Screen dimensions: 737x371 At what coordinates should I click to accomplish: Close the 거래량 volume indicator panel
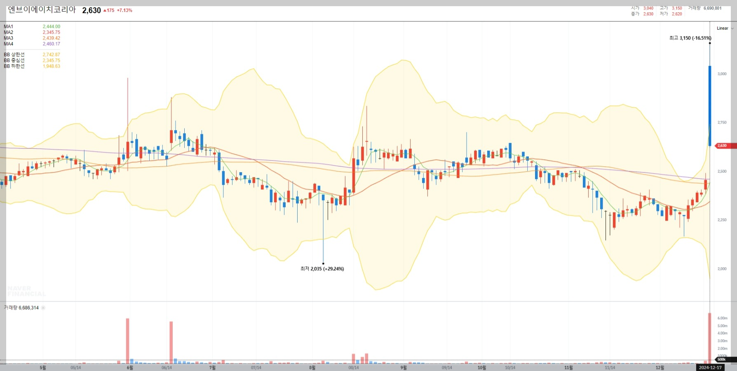[x=43, y=308]
